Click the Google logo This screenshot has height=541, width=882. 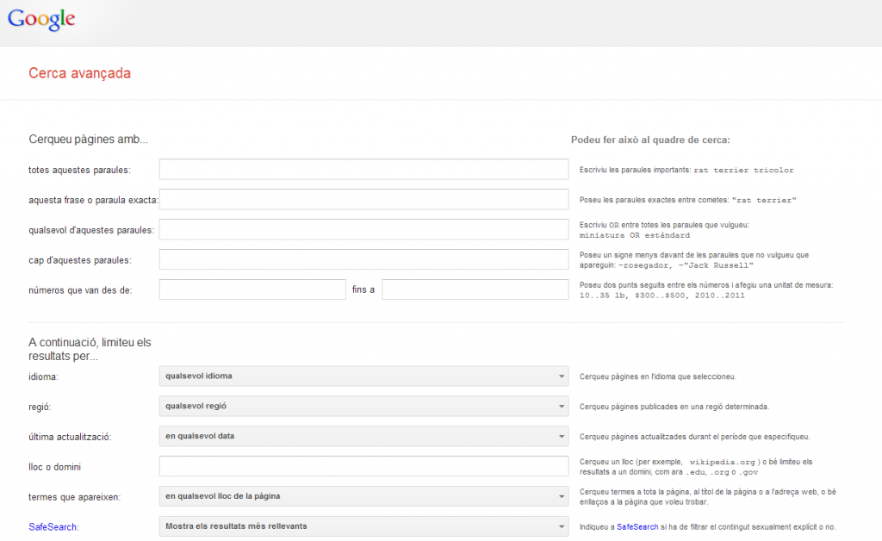(41, 20)
